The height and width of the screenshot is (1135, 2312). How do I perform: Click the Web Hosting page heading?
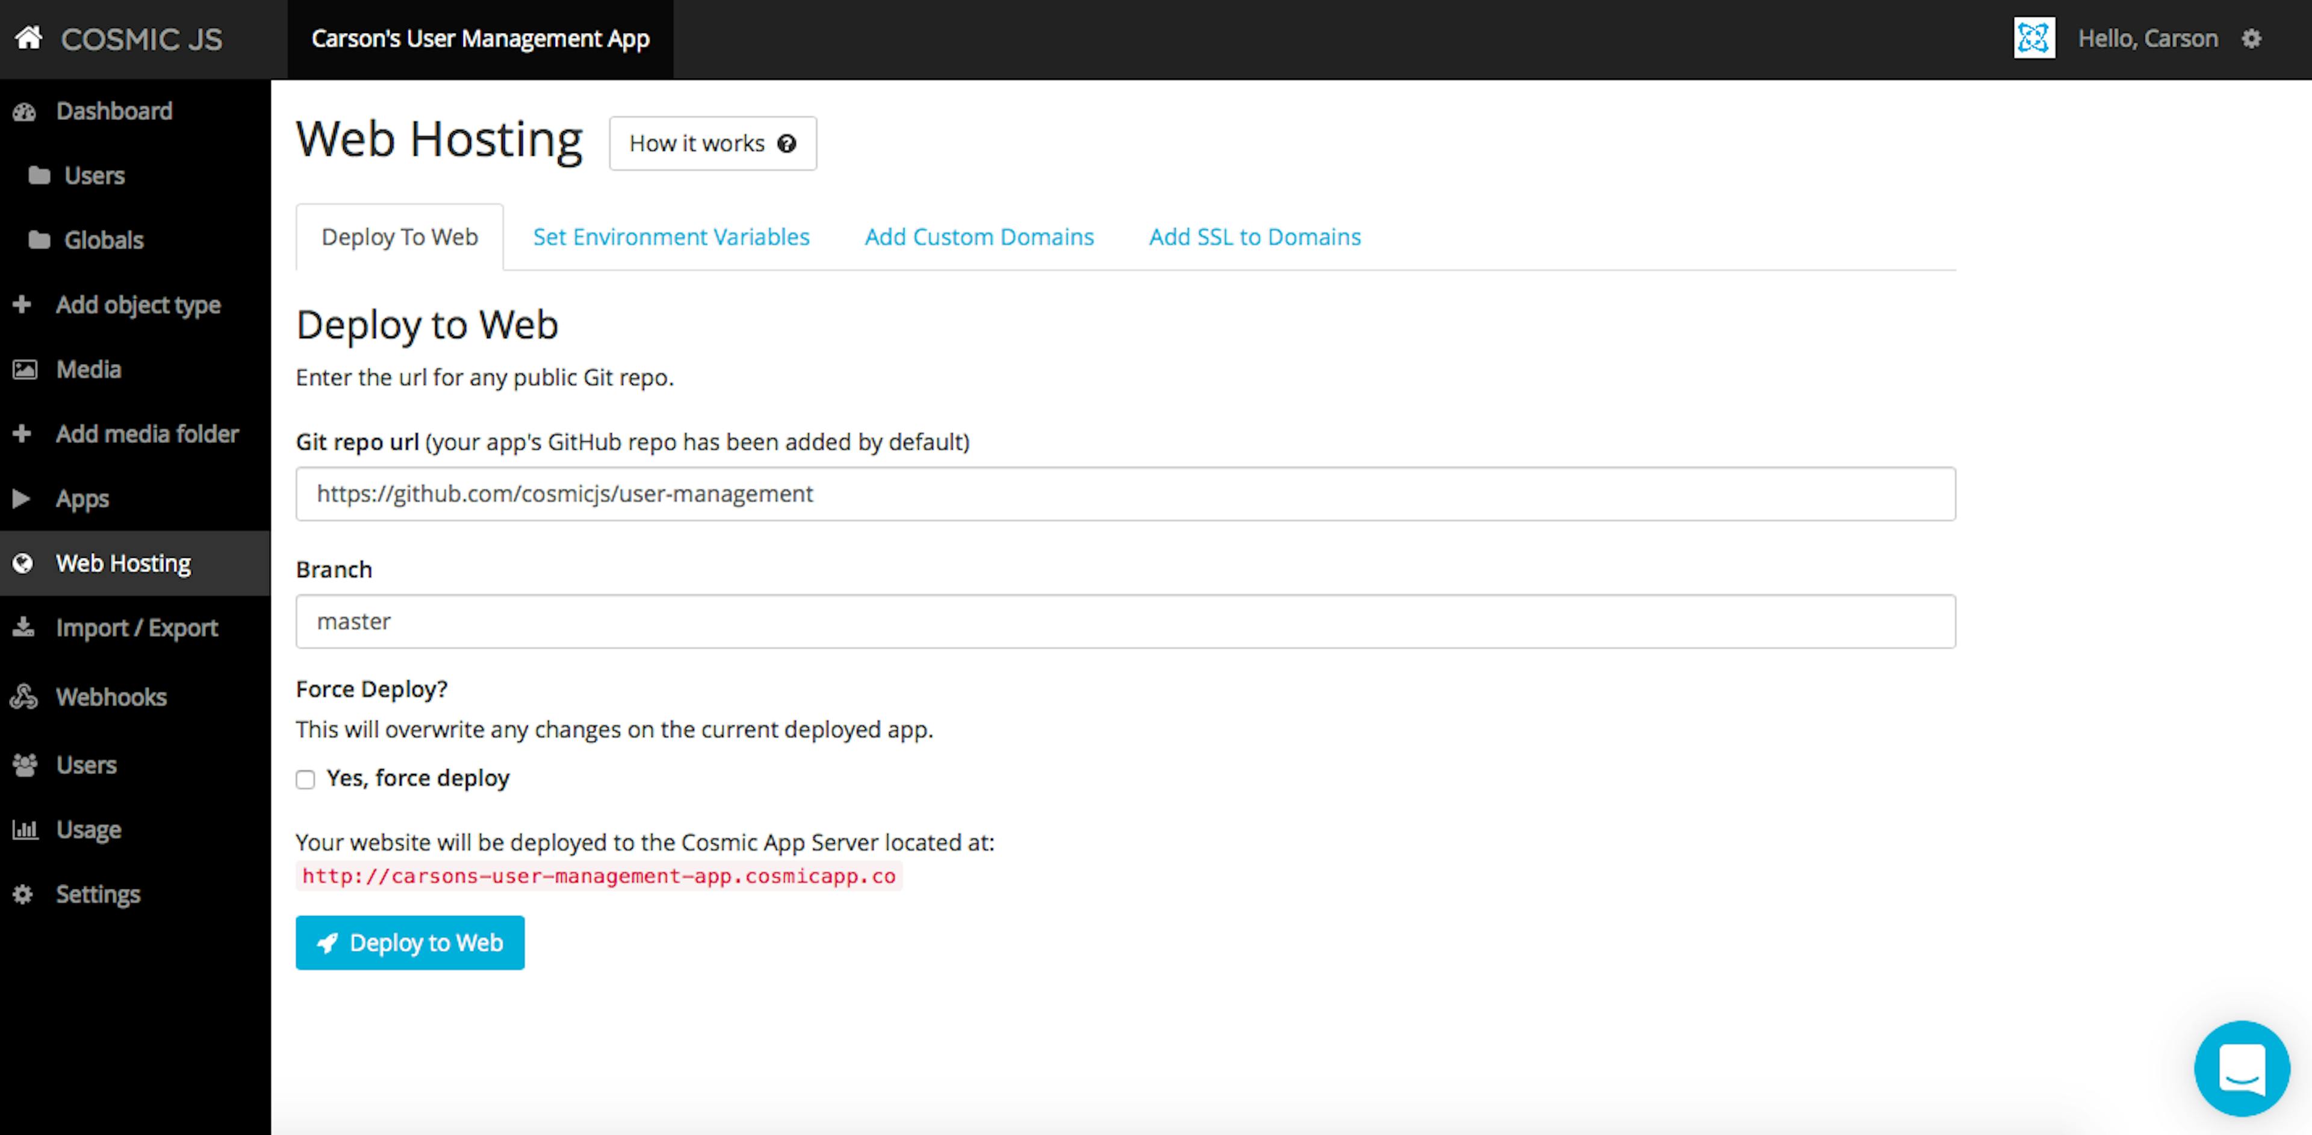439,140
